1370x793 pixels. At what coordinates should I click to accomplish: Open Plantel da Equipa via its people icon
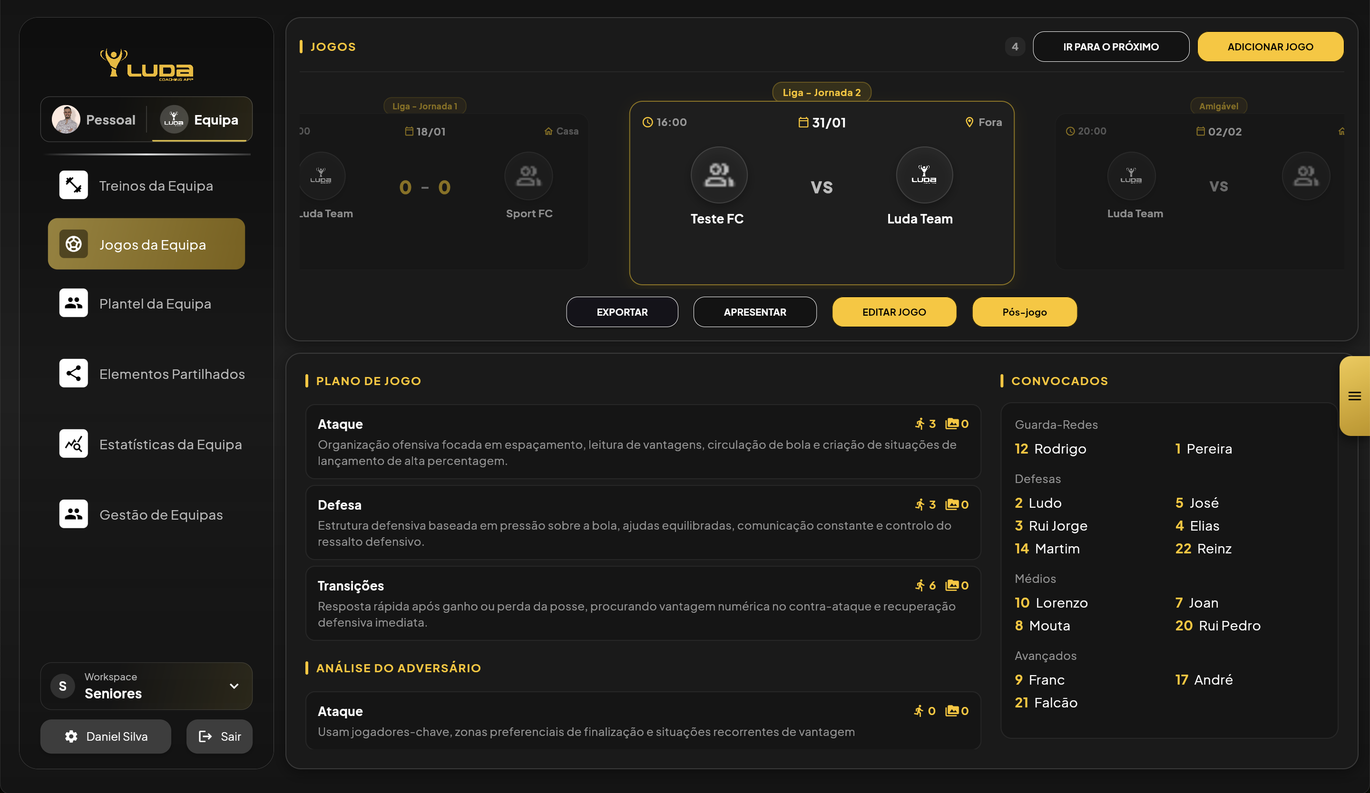tap(73, 302)
